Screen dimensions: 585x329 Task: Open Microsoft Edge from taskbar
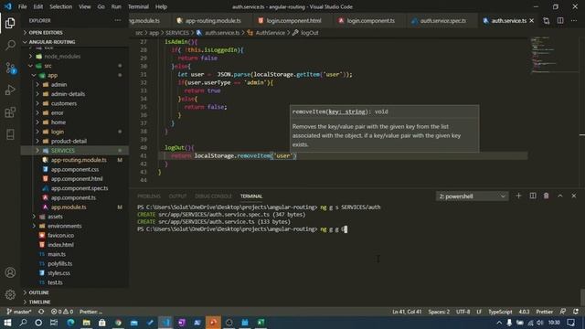click(x=70, y=323)
